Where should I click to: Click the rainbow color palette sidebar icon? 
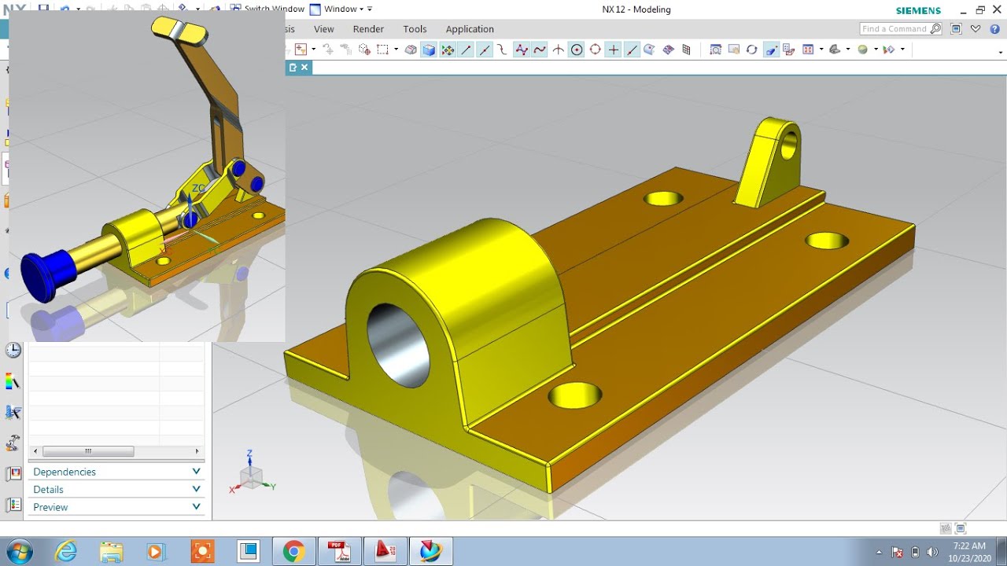[x=13, y=382]
